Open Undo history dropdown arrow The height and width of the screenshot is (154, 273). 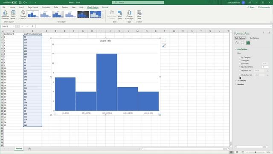26,3
